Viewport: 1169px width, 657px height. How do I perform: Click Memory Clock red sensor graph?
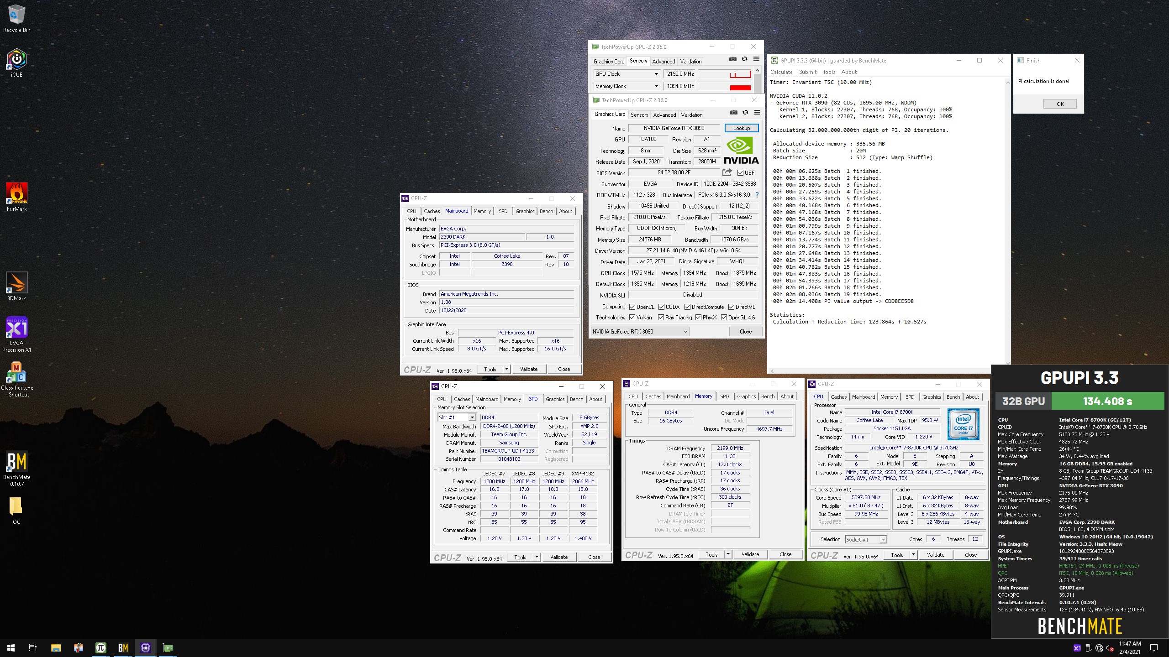click(x=725, y=86)
